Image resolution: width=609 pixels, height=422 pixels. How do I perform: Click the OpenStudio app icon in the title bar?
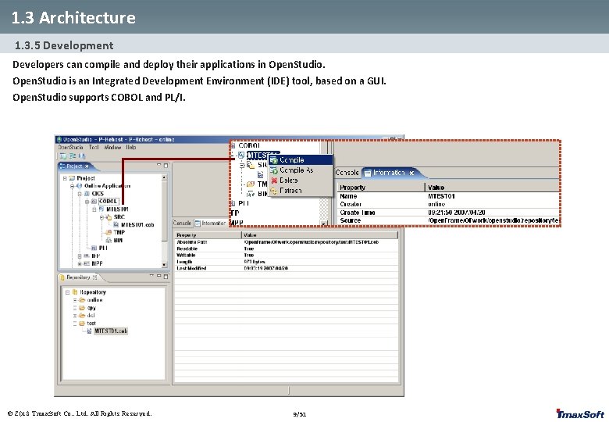59,139
